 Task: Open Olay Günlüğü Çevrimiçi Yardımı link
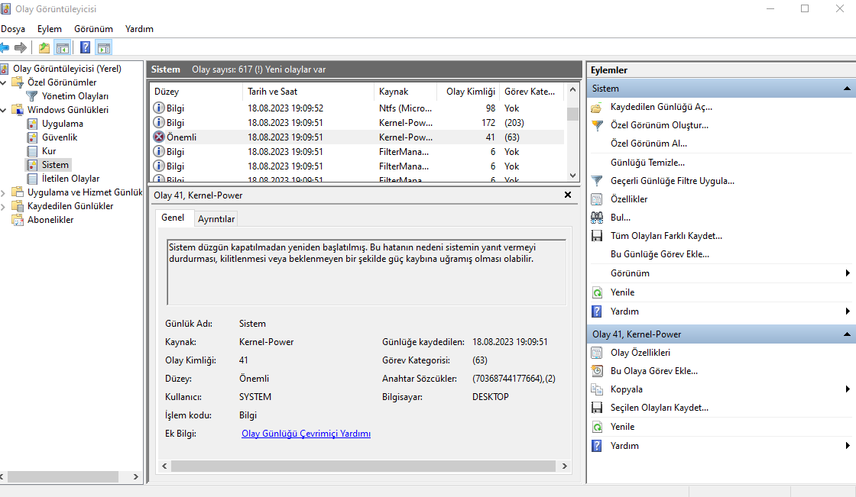306,434
